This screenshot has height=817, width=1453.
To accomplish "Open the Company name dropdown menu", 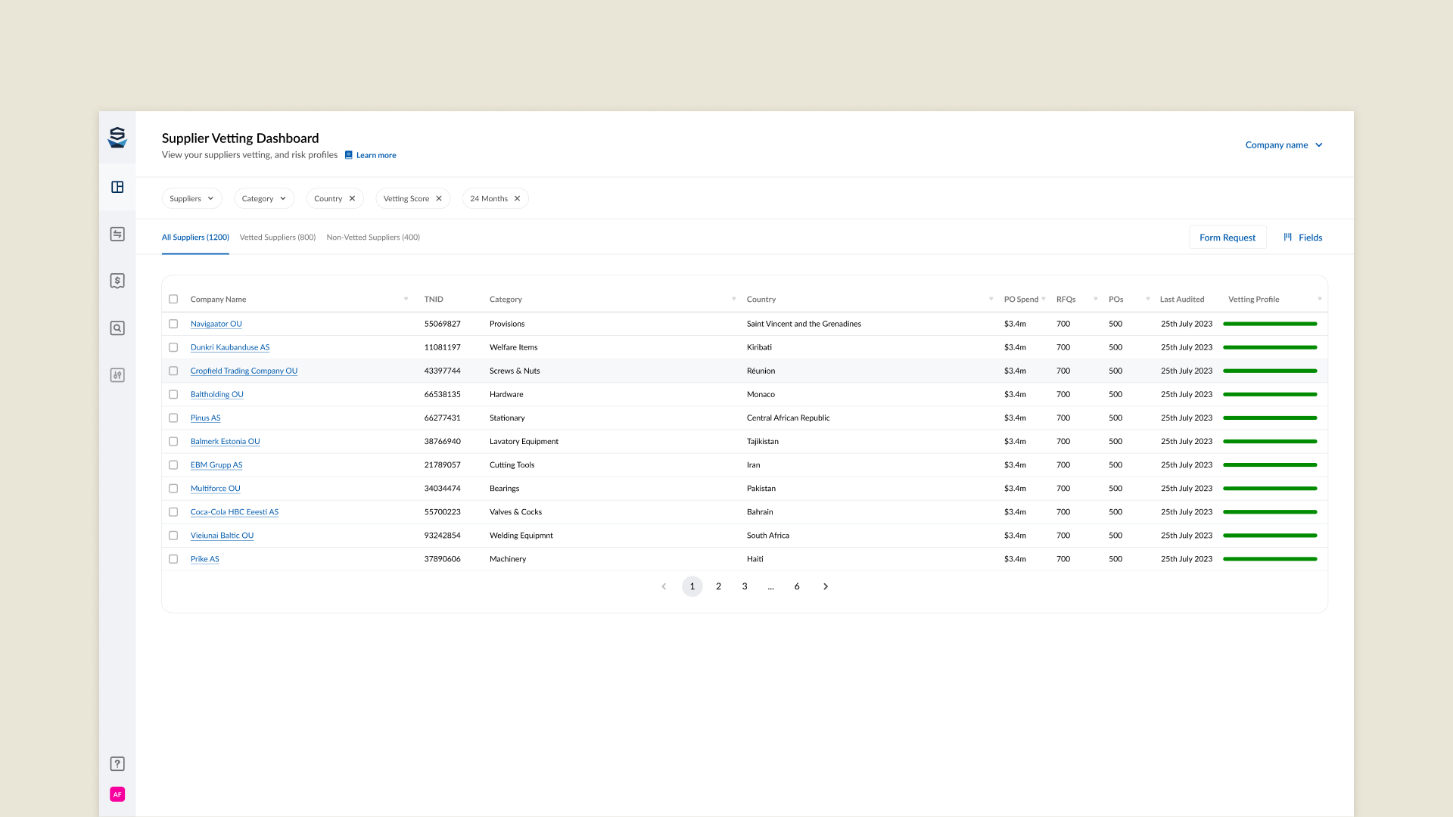I will [x=1283, y=145].
